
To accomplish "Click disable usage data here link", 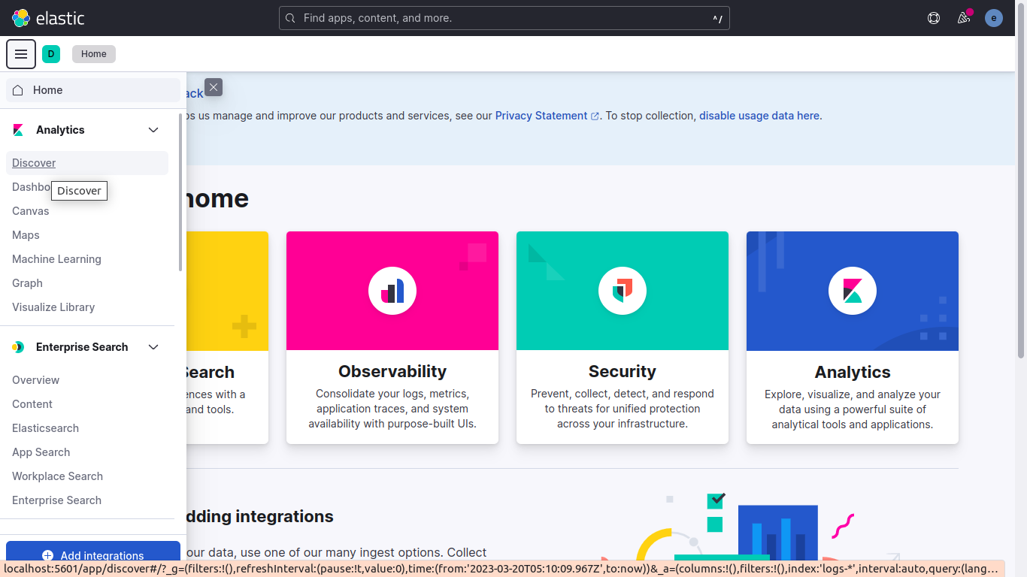I will (761, 116).
